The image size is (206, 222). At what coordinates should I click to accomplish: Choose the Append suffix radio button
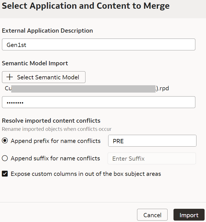[x=5, y=158]
